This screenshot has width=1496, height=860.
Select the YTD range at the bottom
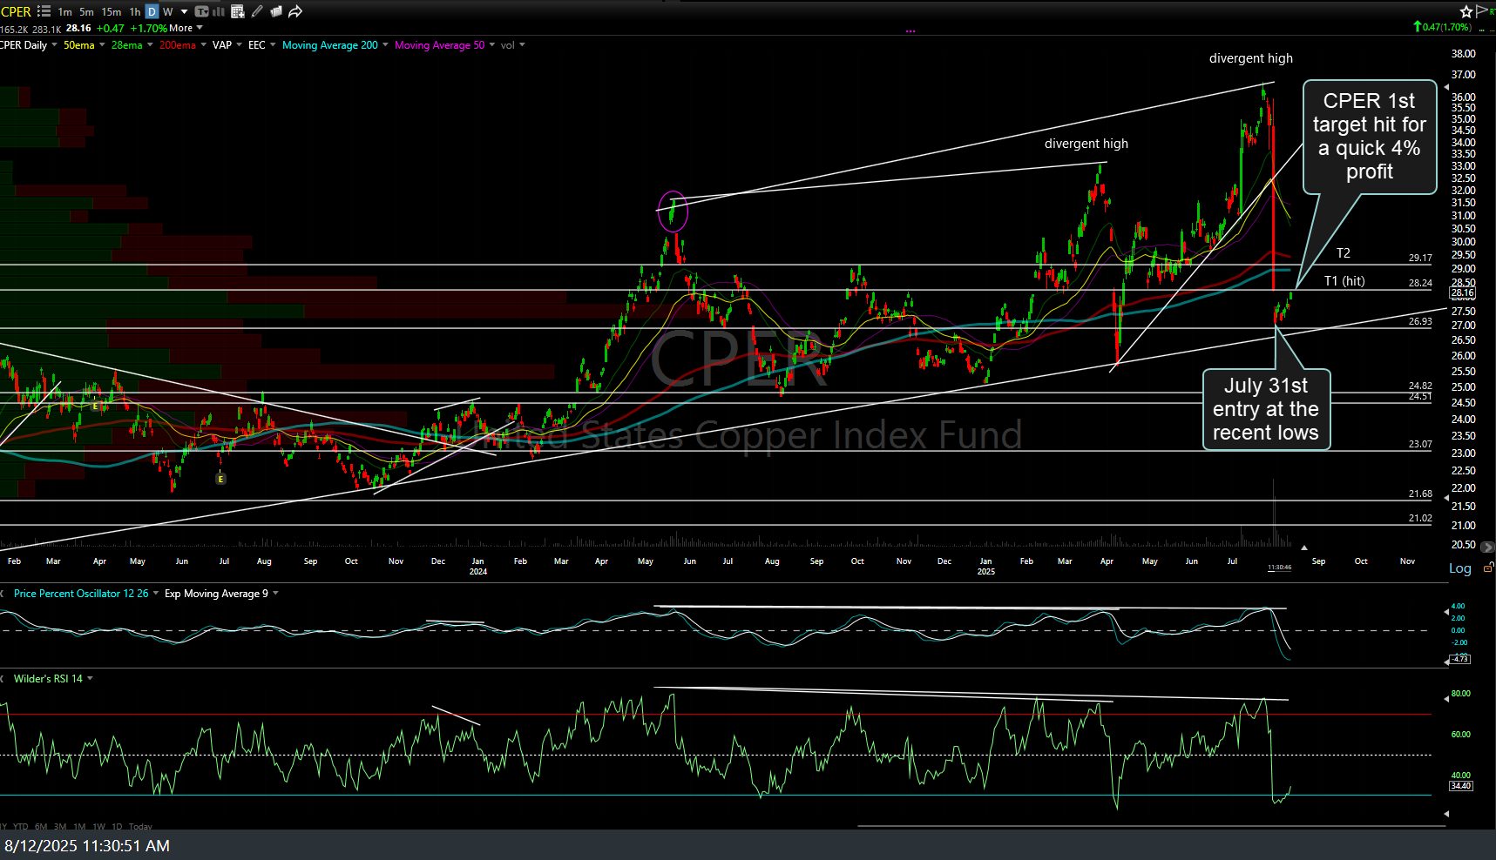pyautogui.click(x=22, y=825)
